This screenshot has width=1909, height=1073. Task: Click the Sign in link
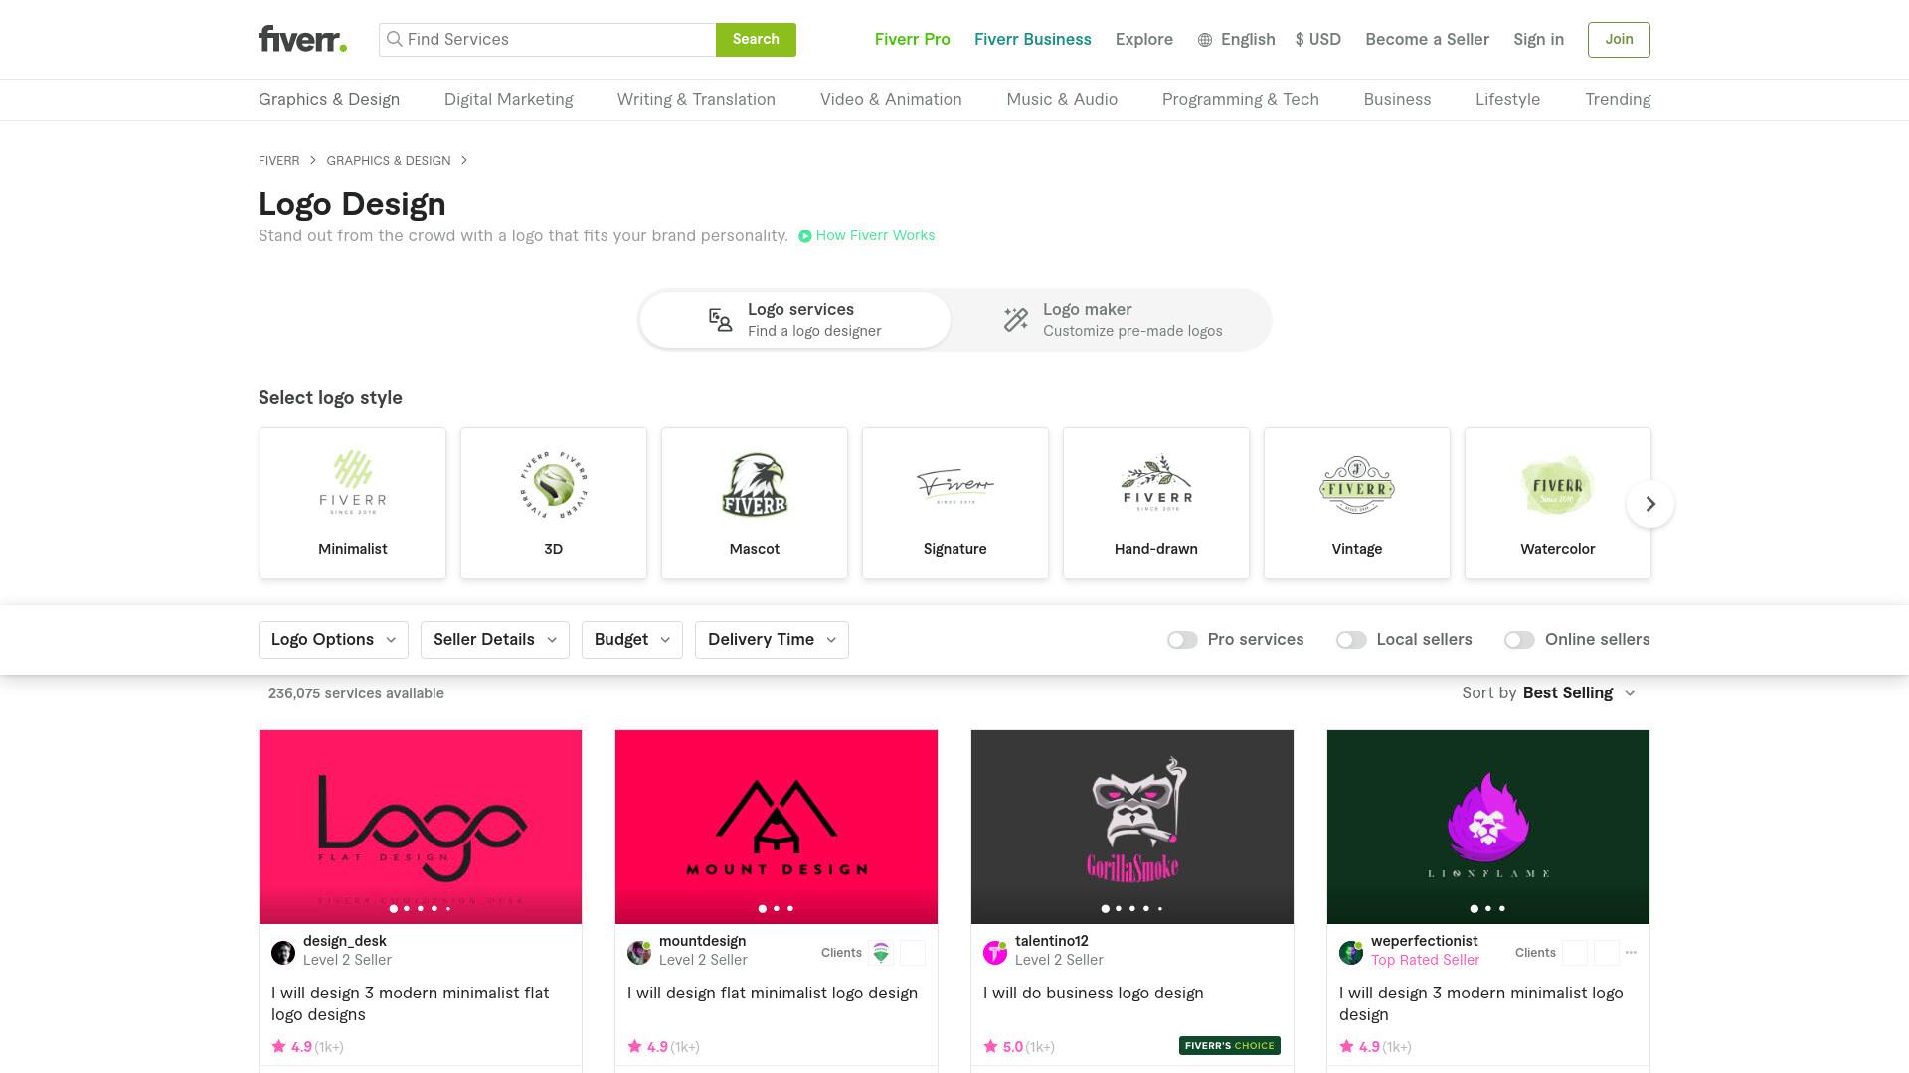1538,40
